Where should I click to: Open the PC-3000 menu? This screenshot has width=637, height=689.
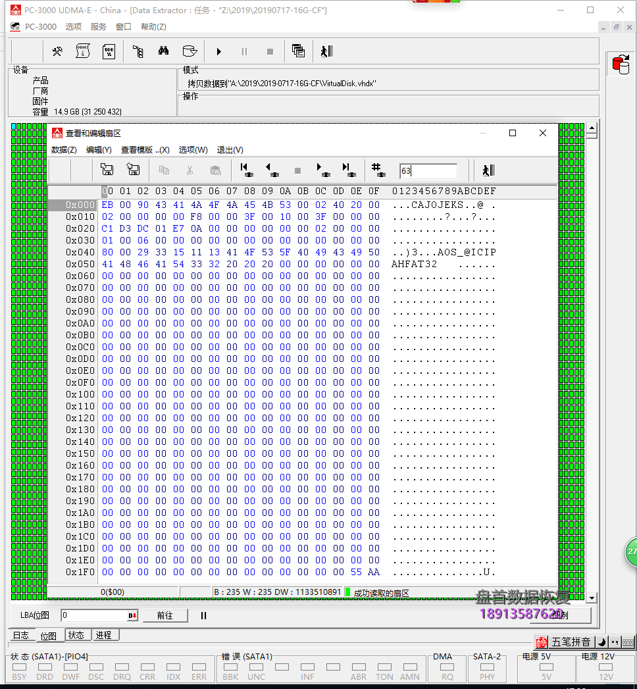40,27
